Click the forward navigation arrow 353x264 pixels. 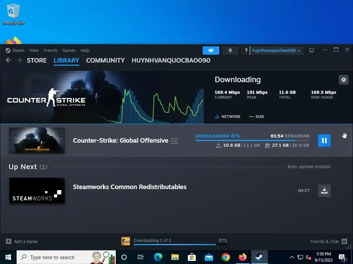click(19, 60)
